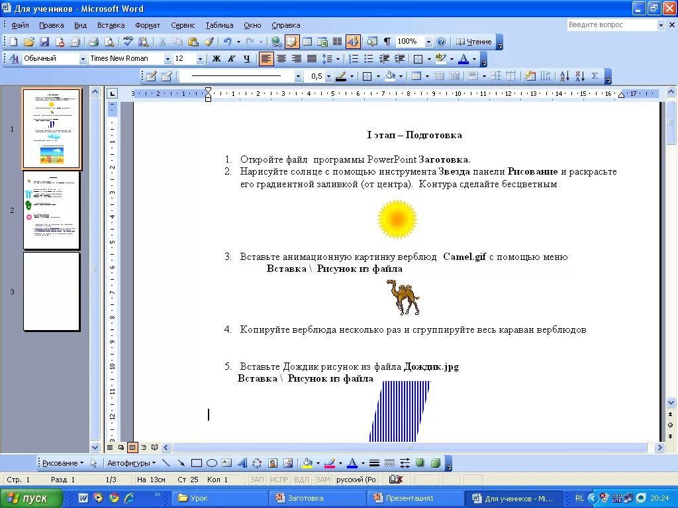
Task: Open the font size 12 dropdown
Action: click(x=200, y=59)
